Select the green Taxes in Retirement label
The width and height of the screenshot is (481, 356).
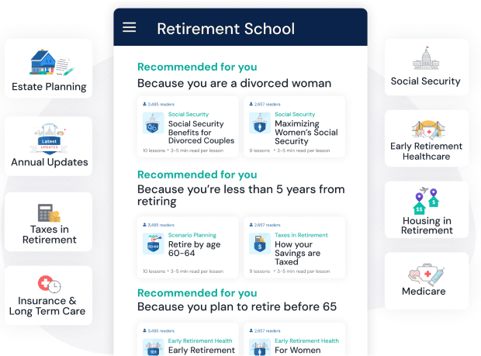click(301, 235)
